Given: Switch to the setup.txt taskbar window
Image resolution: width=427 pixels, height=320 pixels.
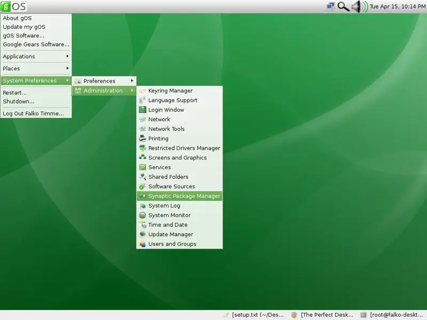Looking at the screenshot, I should [254, 315].
